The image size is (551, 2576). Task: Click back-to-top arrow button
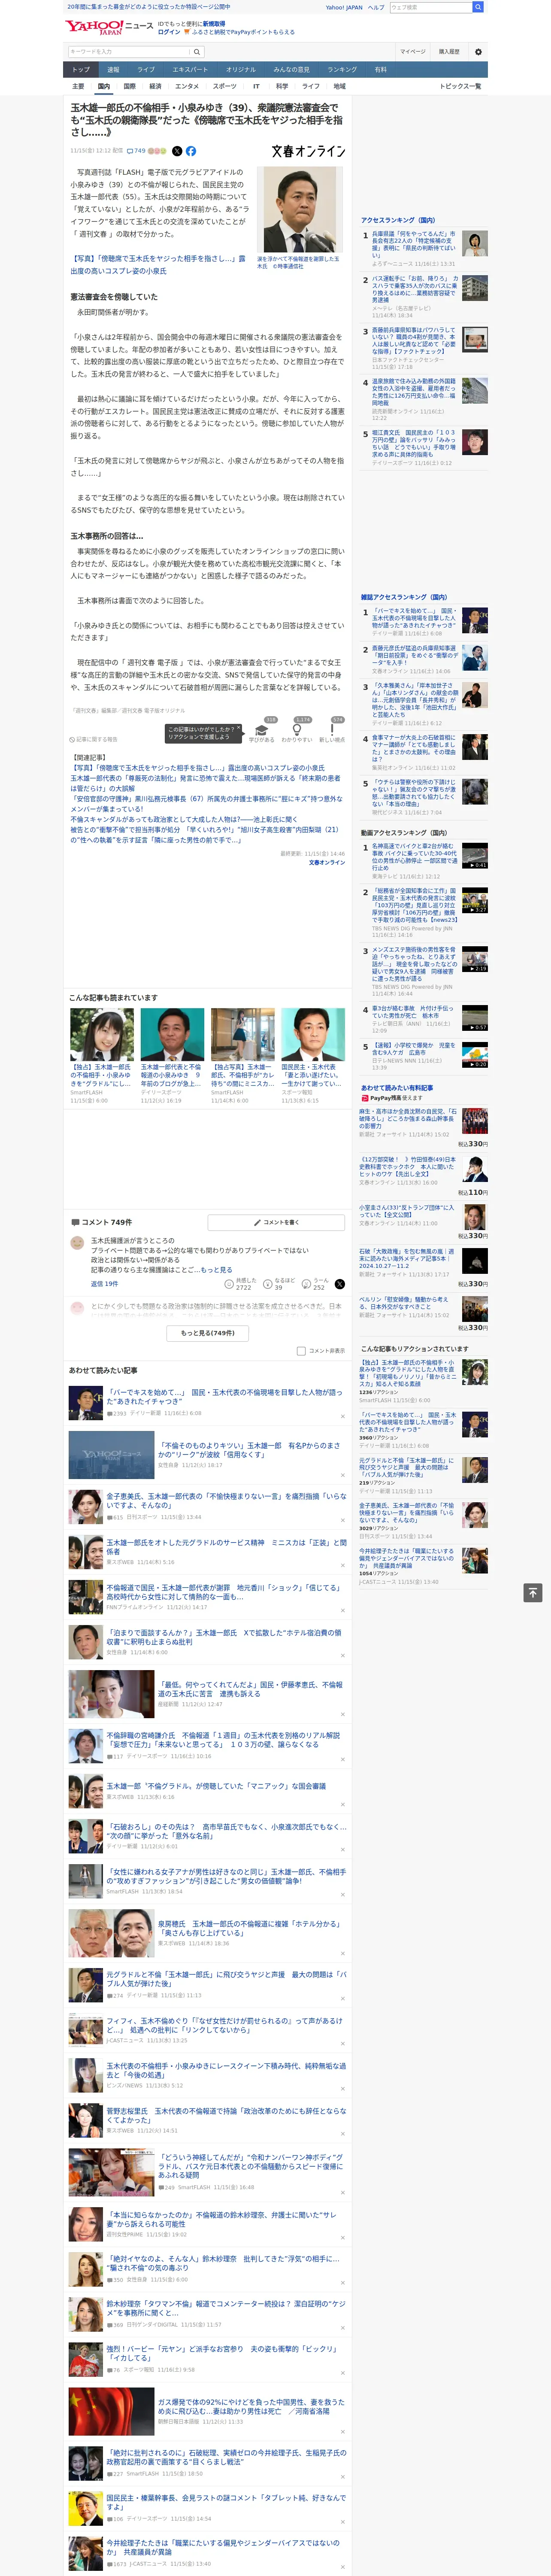click(x=533, y=1592)
